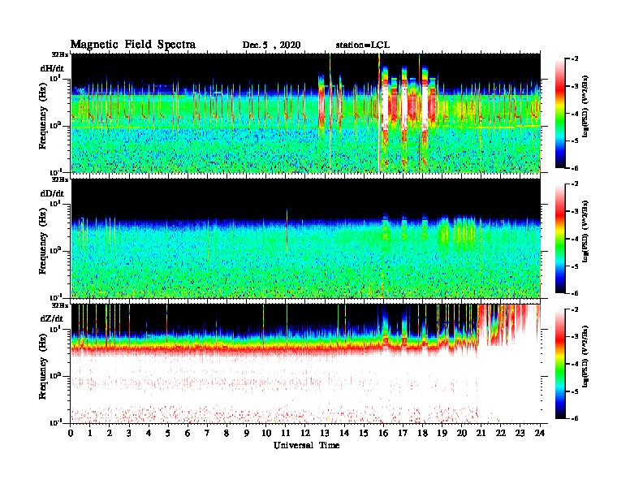Click hour tick label "24" on the time axis

[540, 433]
